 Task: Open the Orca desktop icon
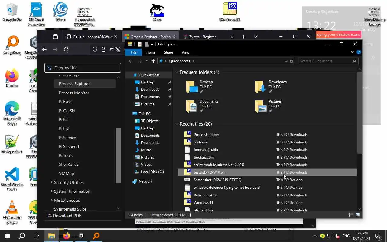coord(157,13)
